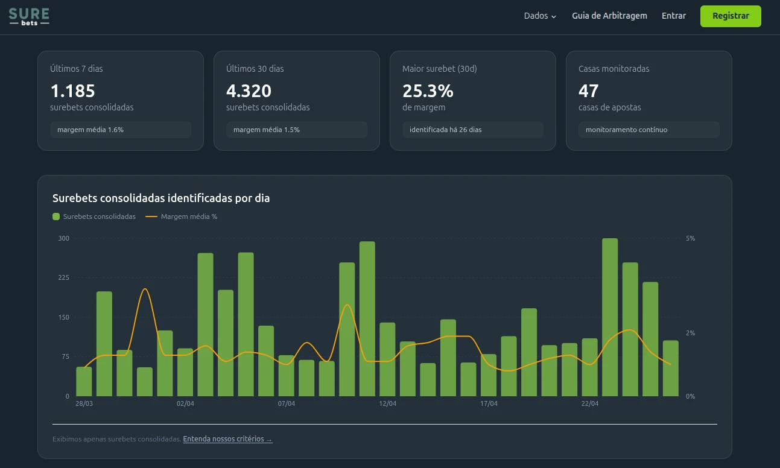
Task: Open Guia de Arbitragem page
Action: [609, 16]
